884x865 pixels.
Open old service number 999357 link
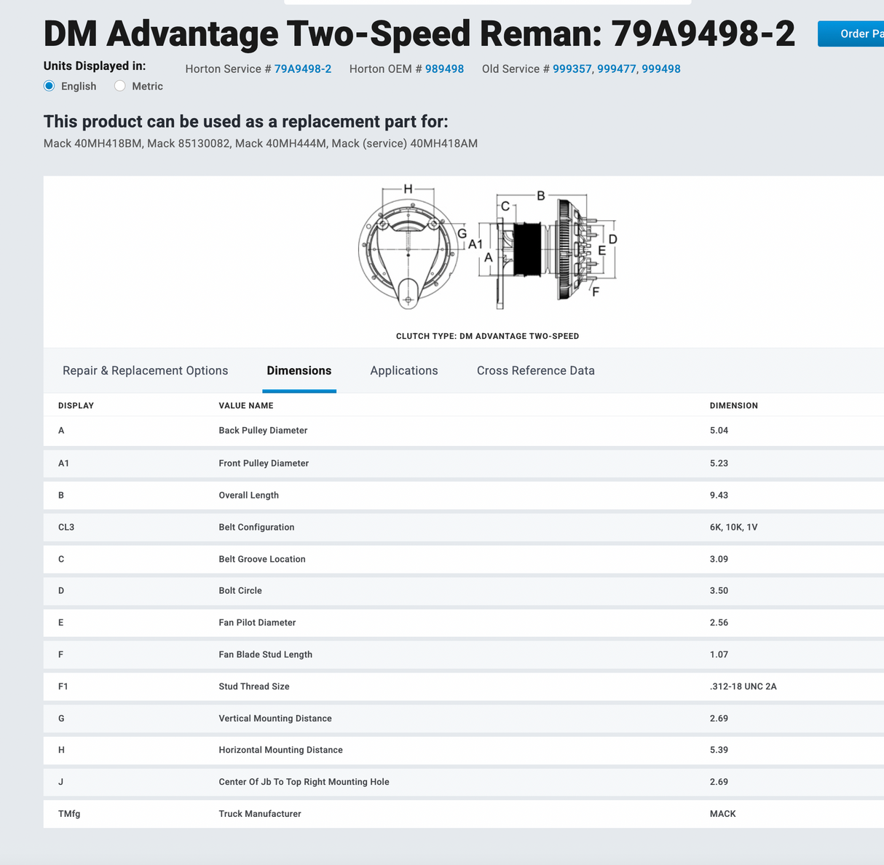tap(572, 69)
